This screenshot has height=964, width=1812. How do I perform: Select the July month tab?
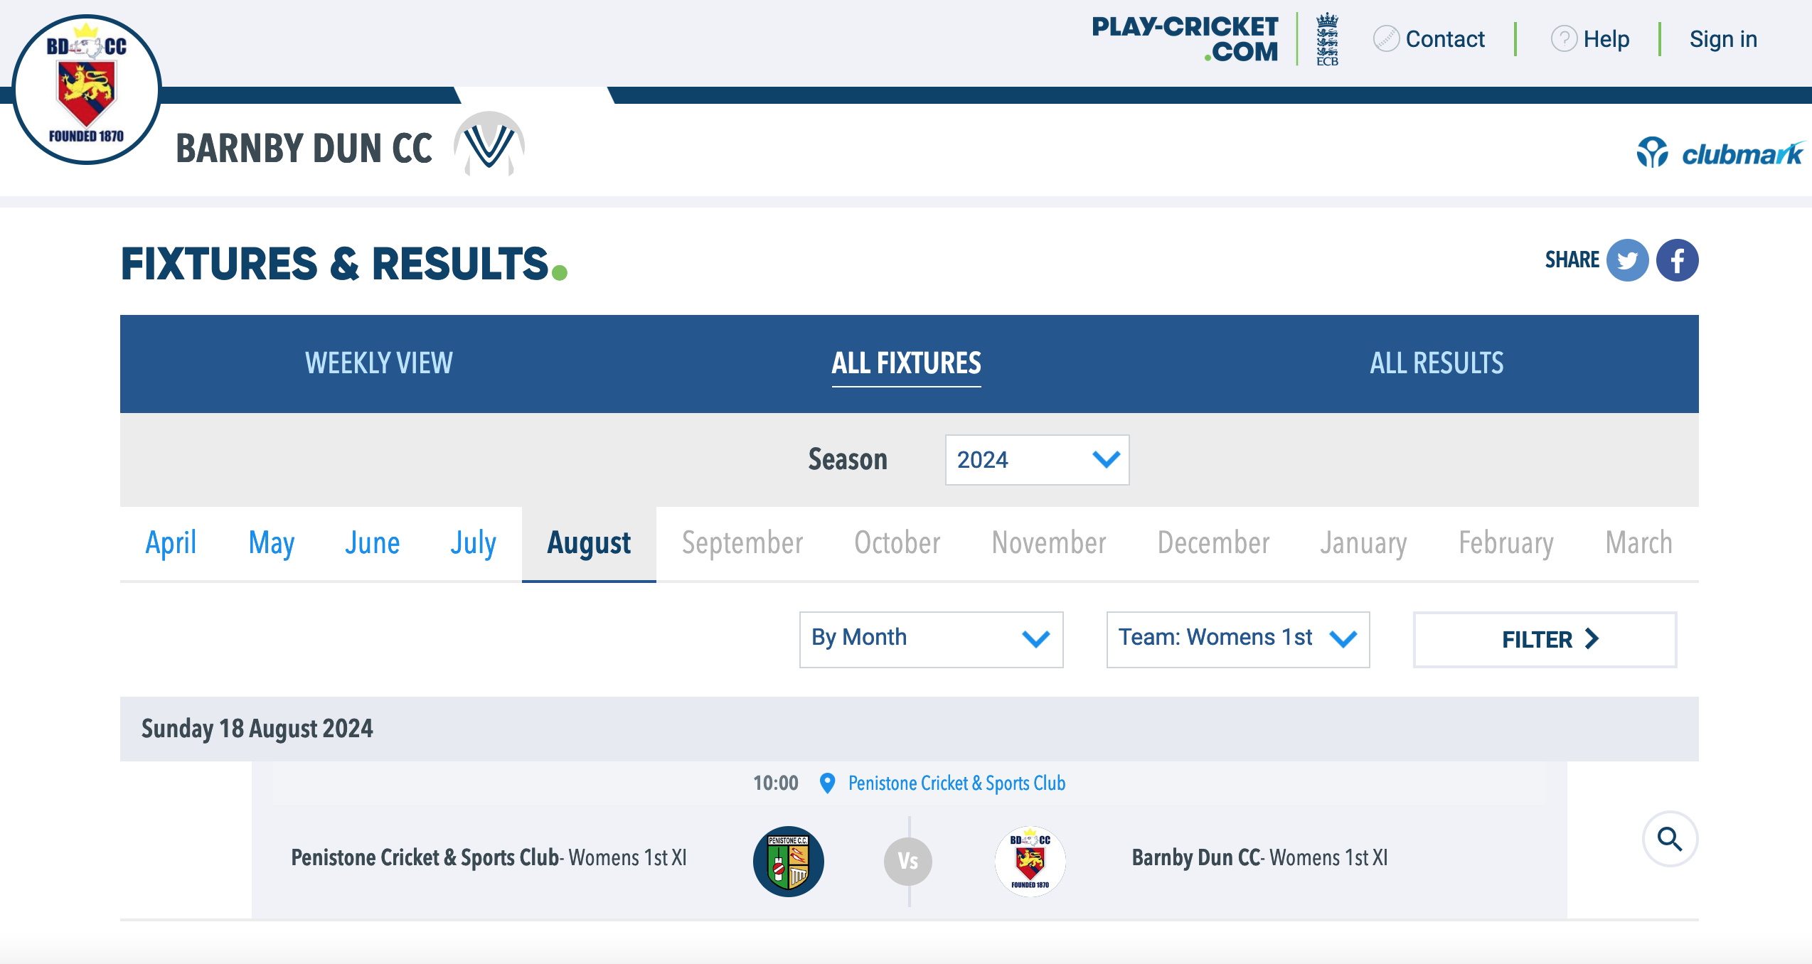point(473,543)
